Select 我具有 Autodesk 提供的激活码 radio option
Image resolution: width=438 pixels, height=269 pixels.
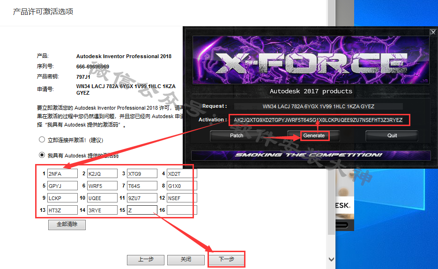[x=42, y=155]
